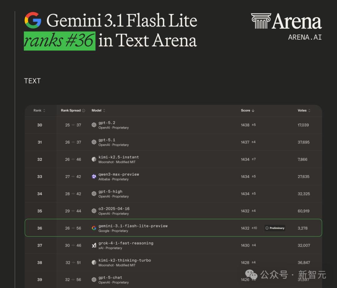The height and width of the screenshot is (288, 337).
Task: Select the kimi-k2-thinking-turbo row name
Action: (125, 260)
